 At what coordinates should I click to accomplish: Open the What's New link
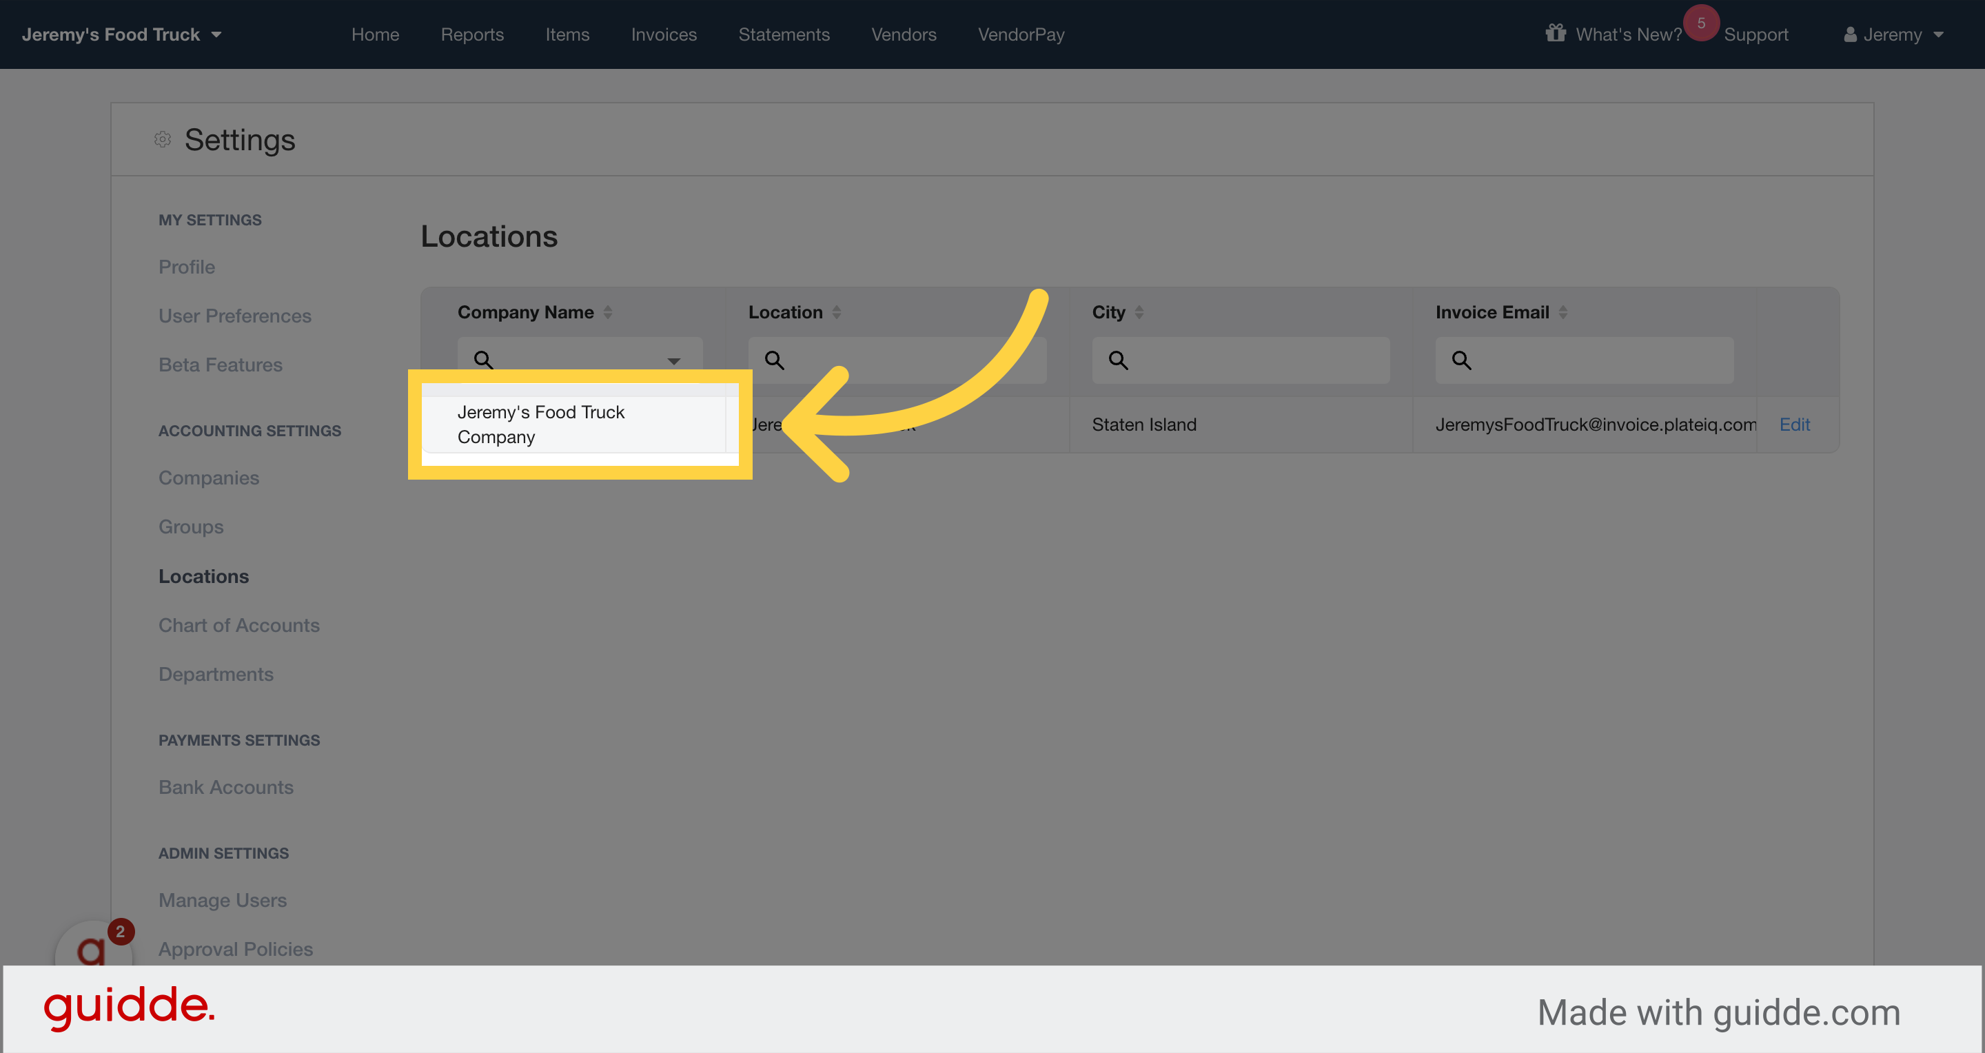pos(1628,34)
